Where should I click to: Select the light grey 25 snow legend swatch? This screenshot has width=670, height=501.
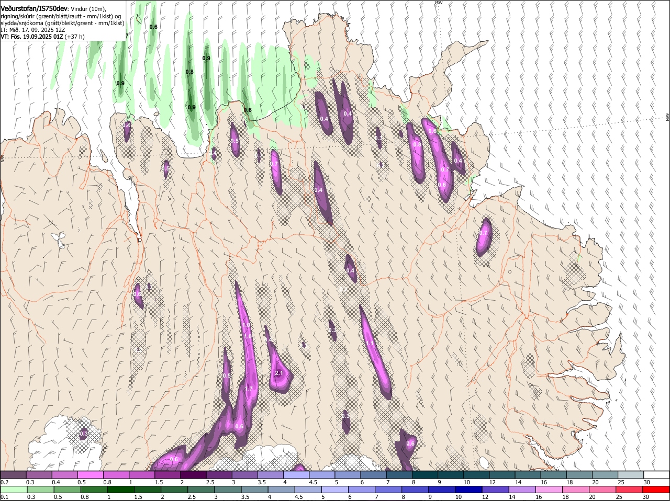click(x=631, y=474)
